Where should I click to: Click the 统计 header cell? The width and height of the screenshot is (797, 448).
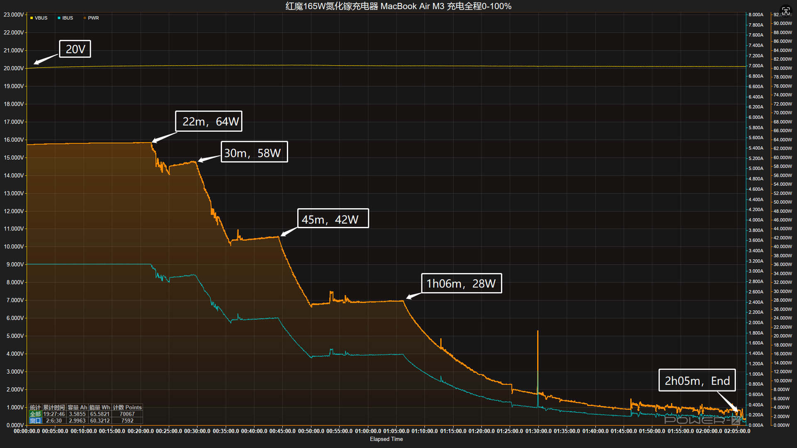pos(35,407)
